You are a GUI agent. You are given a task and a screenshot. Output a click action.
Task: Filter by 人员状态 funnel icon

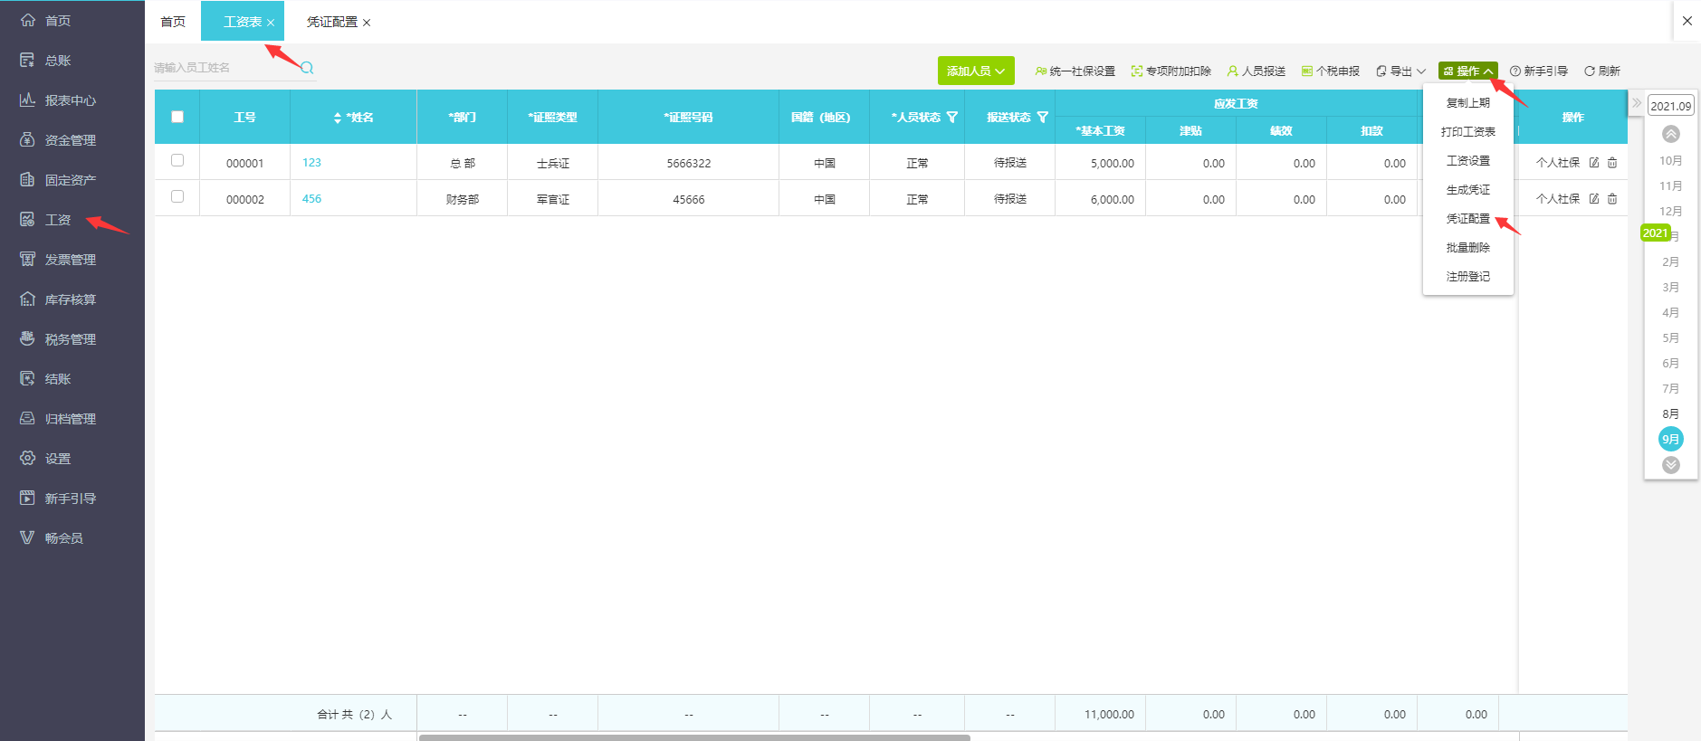[952, 118]
